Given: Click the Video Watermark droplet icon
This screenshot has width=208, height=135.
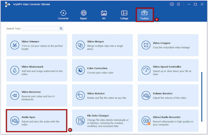Looking at the screenshot, I should (x=15, y=70).
